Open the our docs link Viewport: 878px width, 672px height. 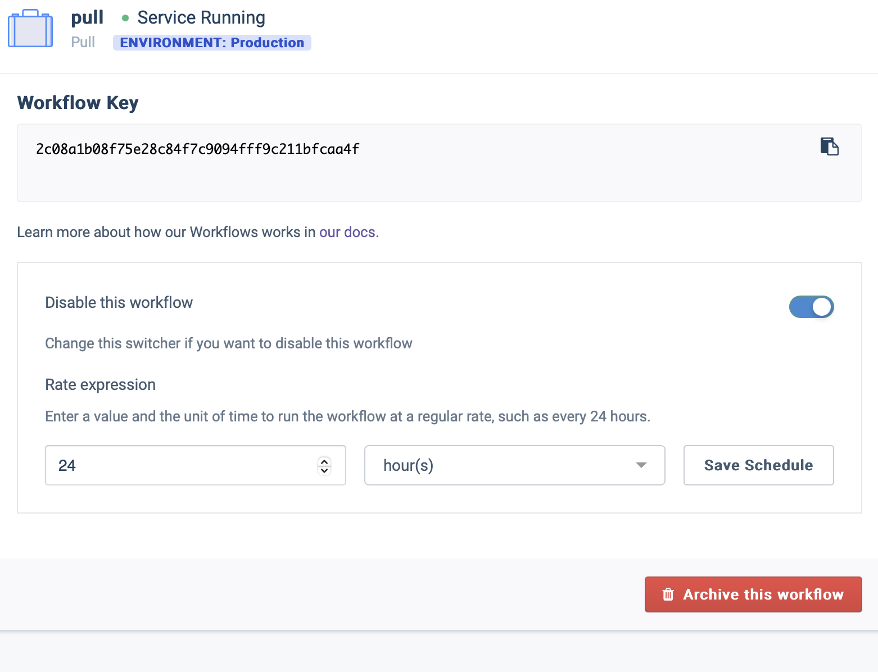click(x=349, y=232)
